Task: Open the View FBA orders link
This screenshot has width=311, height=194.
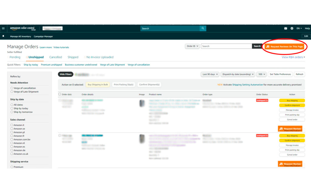Action: pos(293,57)
